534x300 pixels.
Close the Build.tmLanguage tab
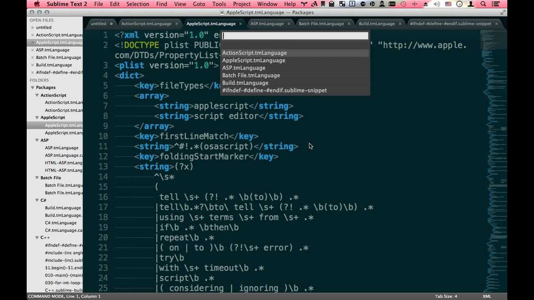coord(400,24)
